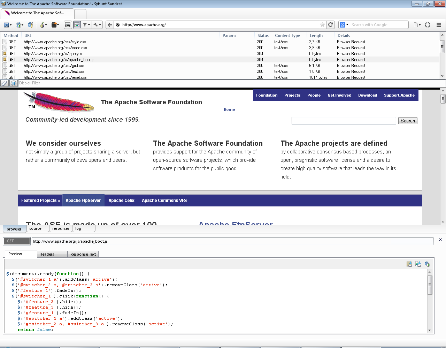This screenshot has height=348, width=446.
Task: Open the Support Apache menu
Action: click(399, 95)
